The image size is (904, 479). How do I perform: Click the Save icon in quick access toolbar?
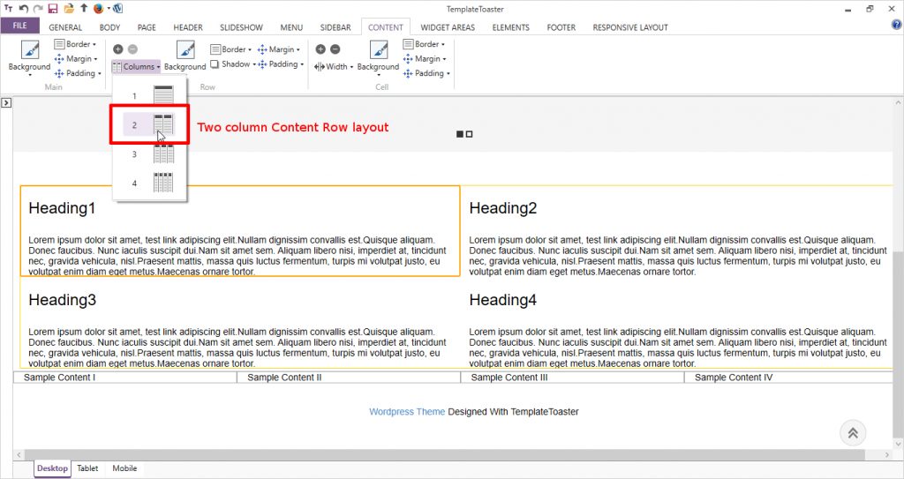(53, 9)
